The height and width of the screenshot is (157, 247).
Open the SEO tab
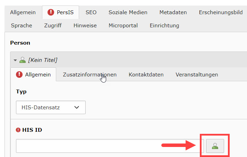[x=91, y=12]
